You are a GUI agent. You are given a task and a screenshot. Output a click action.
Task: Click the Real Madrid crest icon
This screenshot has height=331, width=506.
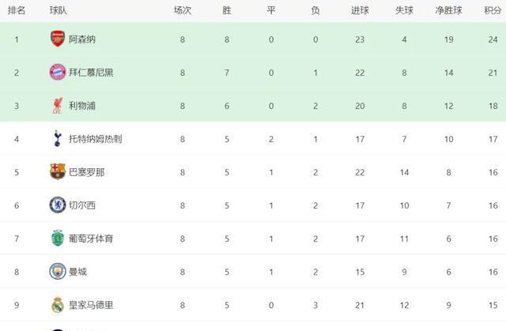57,304
